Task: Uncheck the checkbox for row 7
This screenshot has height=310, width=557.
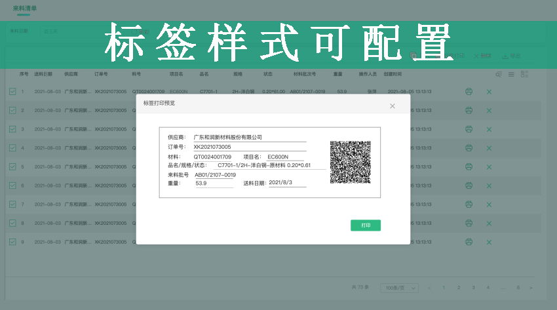Action: tap(12, 204)
